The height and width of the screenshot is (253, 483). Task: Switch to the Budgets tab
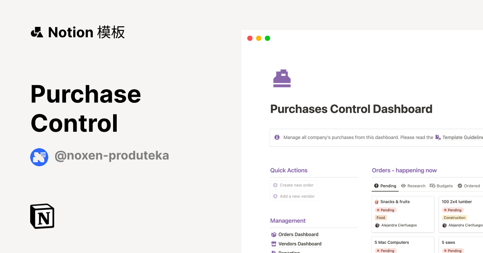[441, 186]
